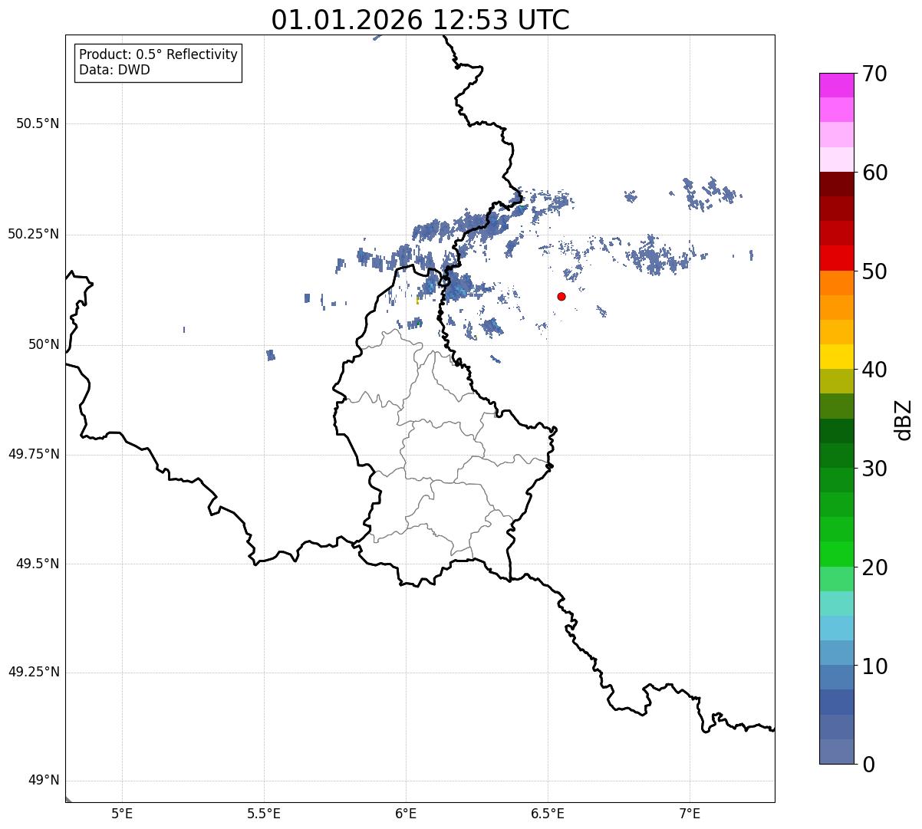Click the 6.5°E longitude label
This screenshot has width=922, height=829.
pos(548,813)
